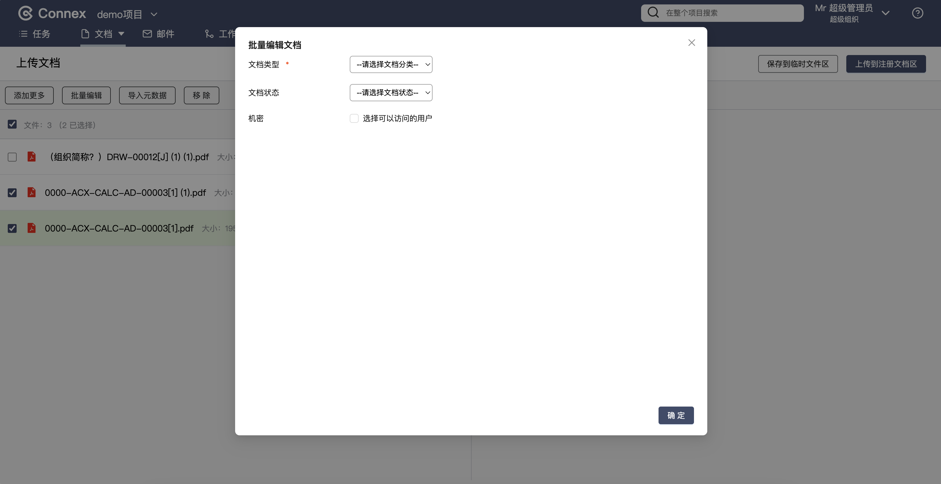Click PDF icon of 0000-ACX-CALC-AD-00003[1] (1).pdf
Viewport: 941px width, 484px height.
(x=32, y=192)
